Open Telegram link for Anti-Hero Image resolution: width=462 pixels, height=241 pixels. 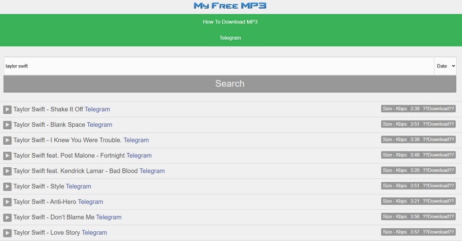(91, 202)
